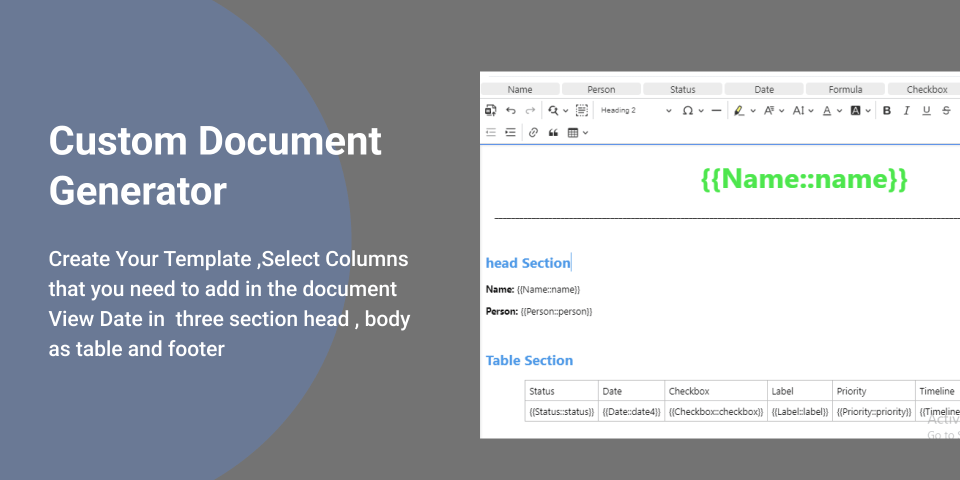Open the font family icon
Viewport: 960px width, 480px height.
point(769,110)
